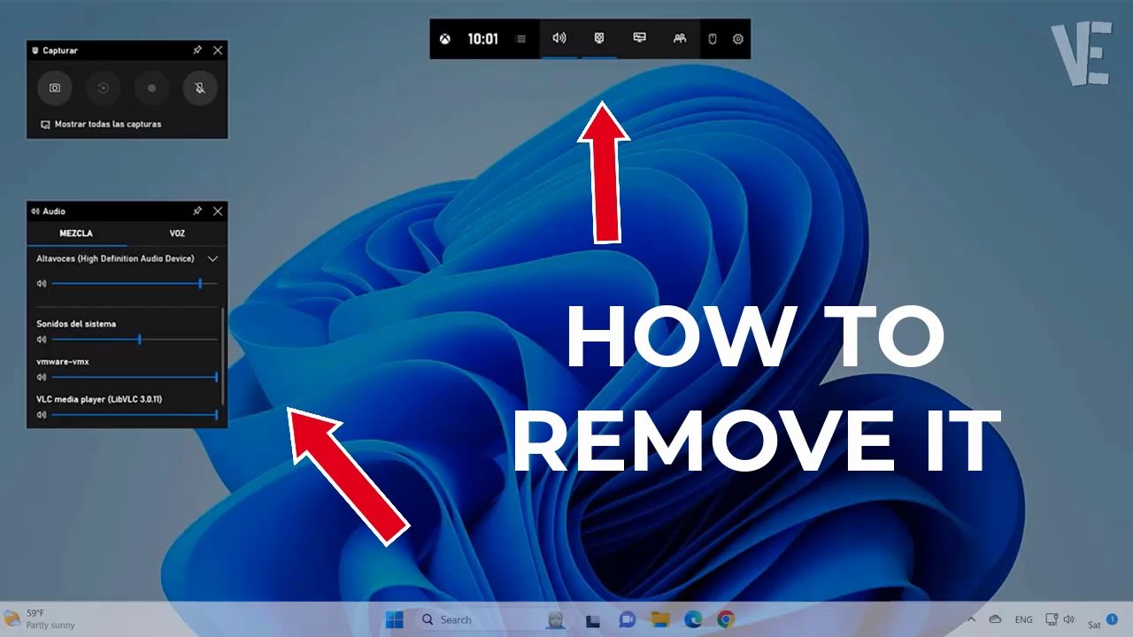Click the ENG language indicator
The height and width of the screenshot is (637, 1133).
[1023, 620]
